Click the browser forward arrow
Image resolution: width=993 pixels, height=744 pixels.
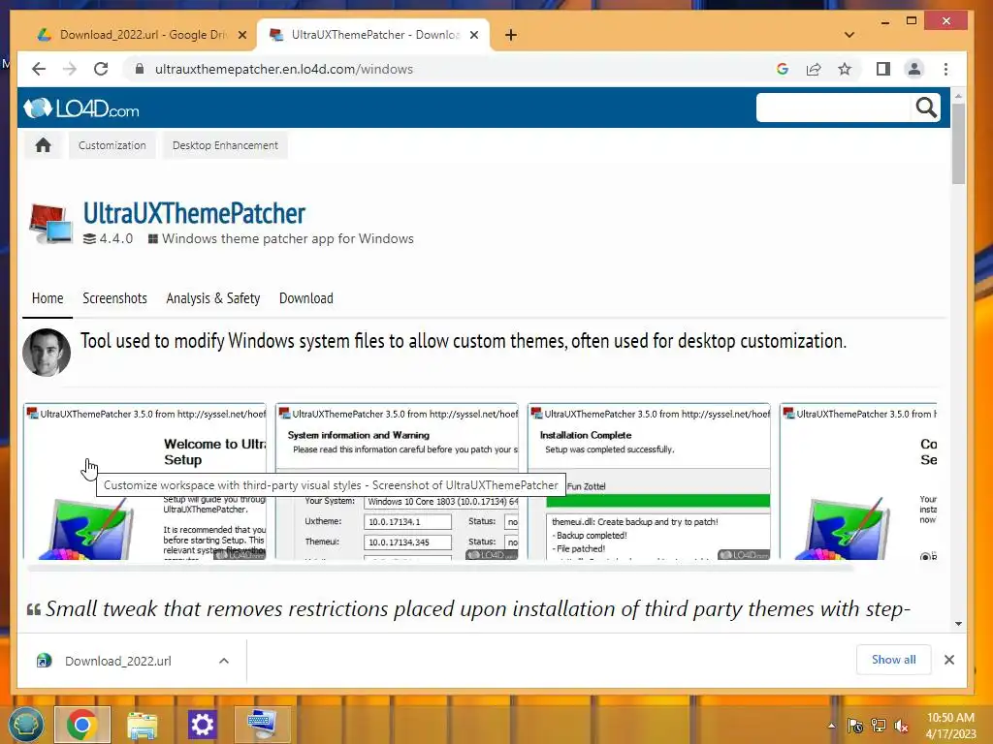click(x=70, y=69)
